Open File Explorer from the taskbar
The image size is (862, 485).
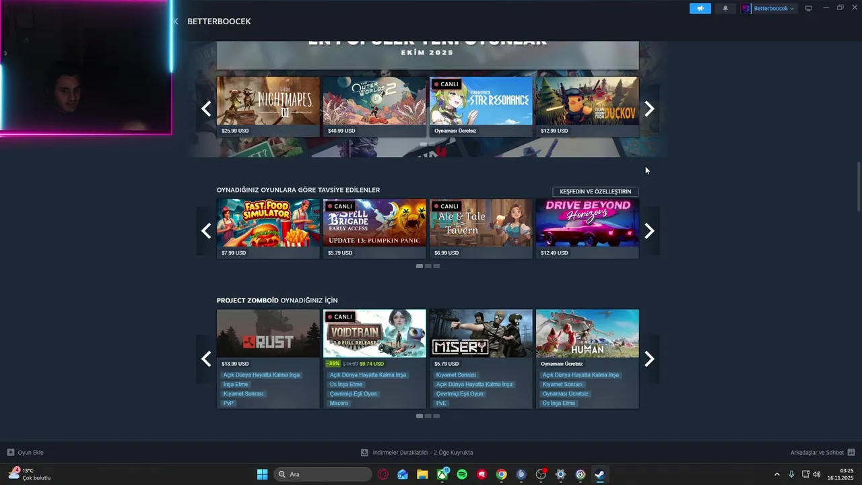click(x=422, y=474)
